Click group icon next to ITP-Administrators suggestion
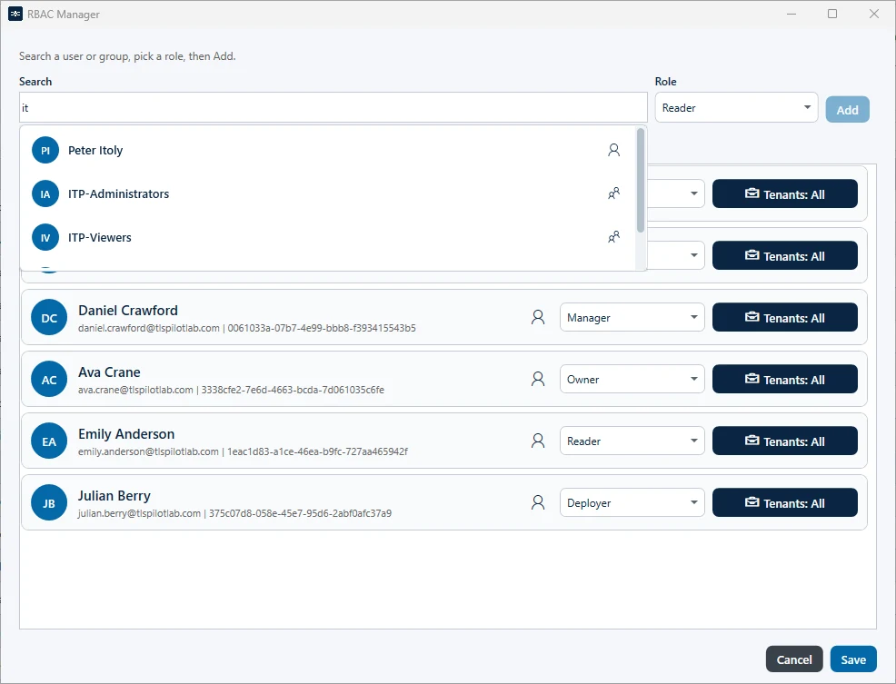 point(613,193)
